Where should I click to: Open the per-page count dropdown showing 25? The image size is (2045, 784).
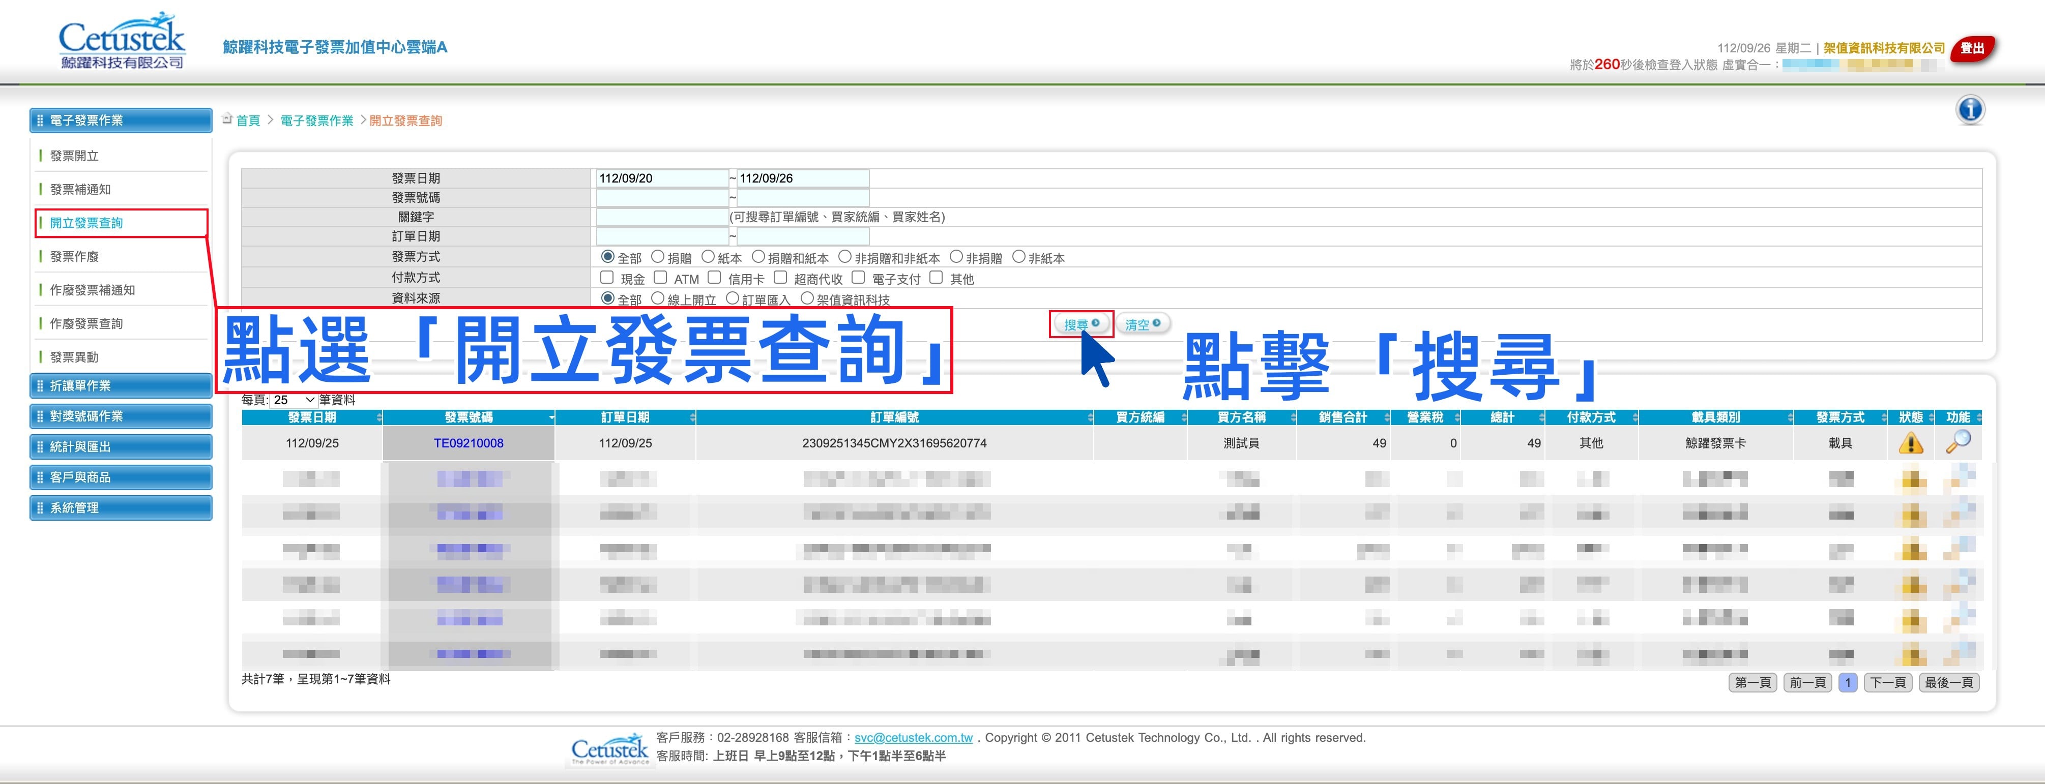click(x=294, y=400)
